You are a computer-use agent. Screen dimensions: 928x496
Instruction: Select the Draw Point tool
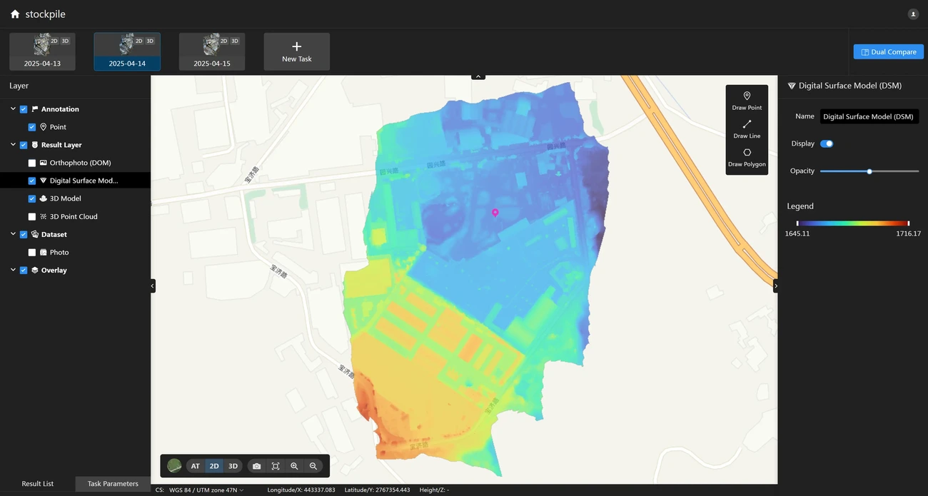coord(747,100)
